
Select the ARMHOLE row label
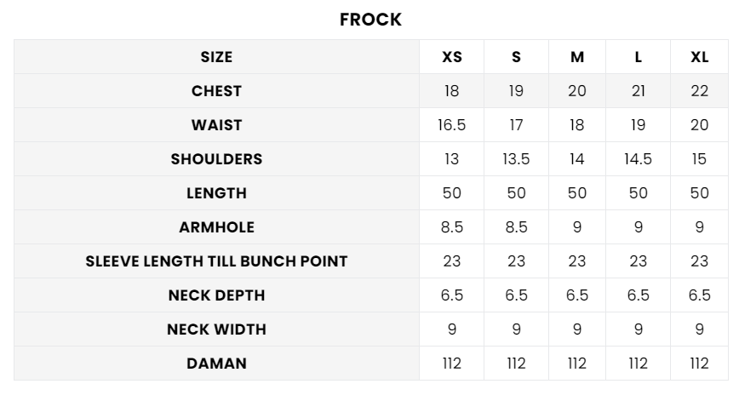(216, 227)
